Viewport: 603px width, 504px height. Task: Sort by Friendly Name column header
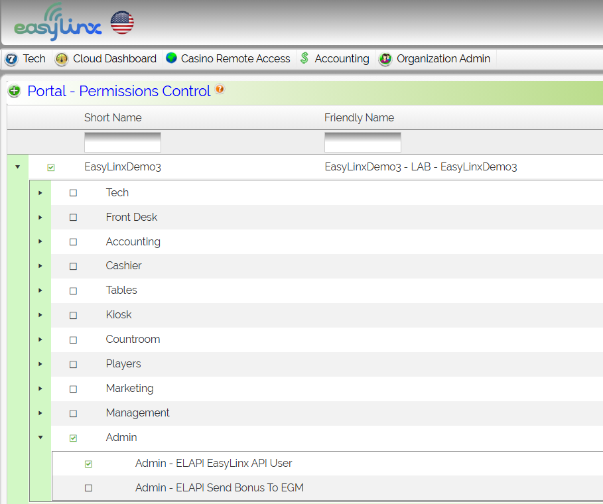pyautogui.click(x=359, y=117)
